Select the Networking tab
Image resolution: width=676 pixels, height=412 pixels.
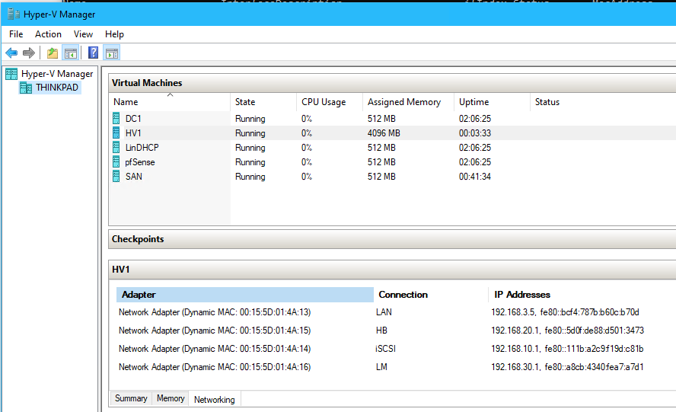[x=214, y=400]
